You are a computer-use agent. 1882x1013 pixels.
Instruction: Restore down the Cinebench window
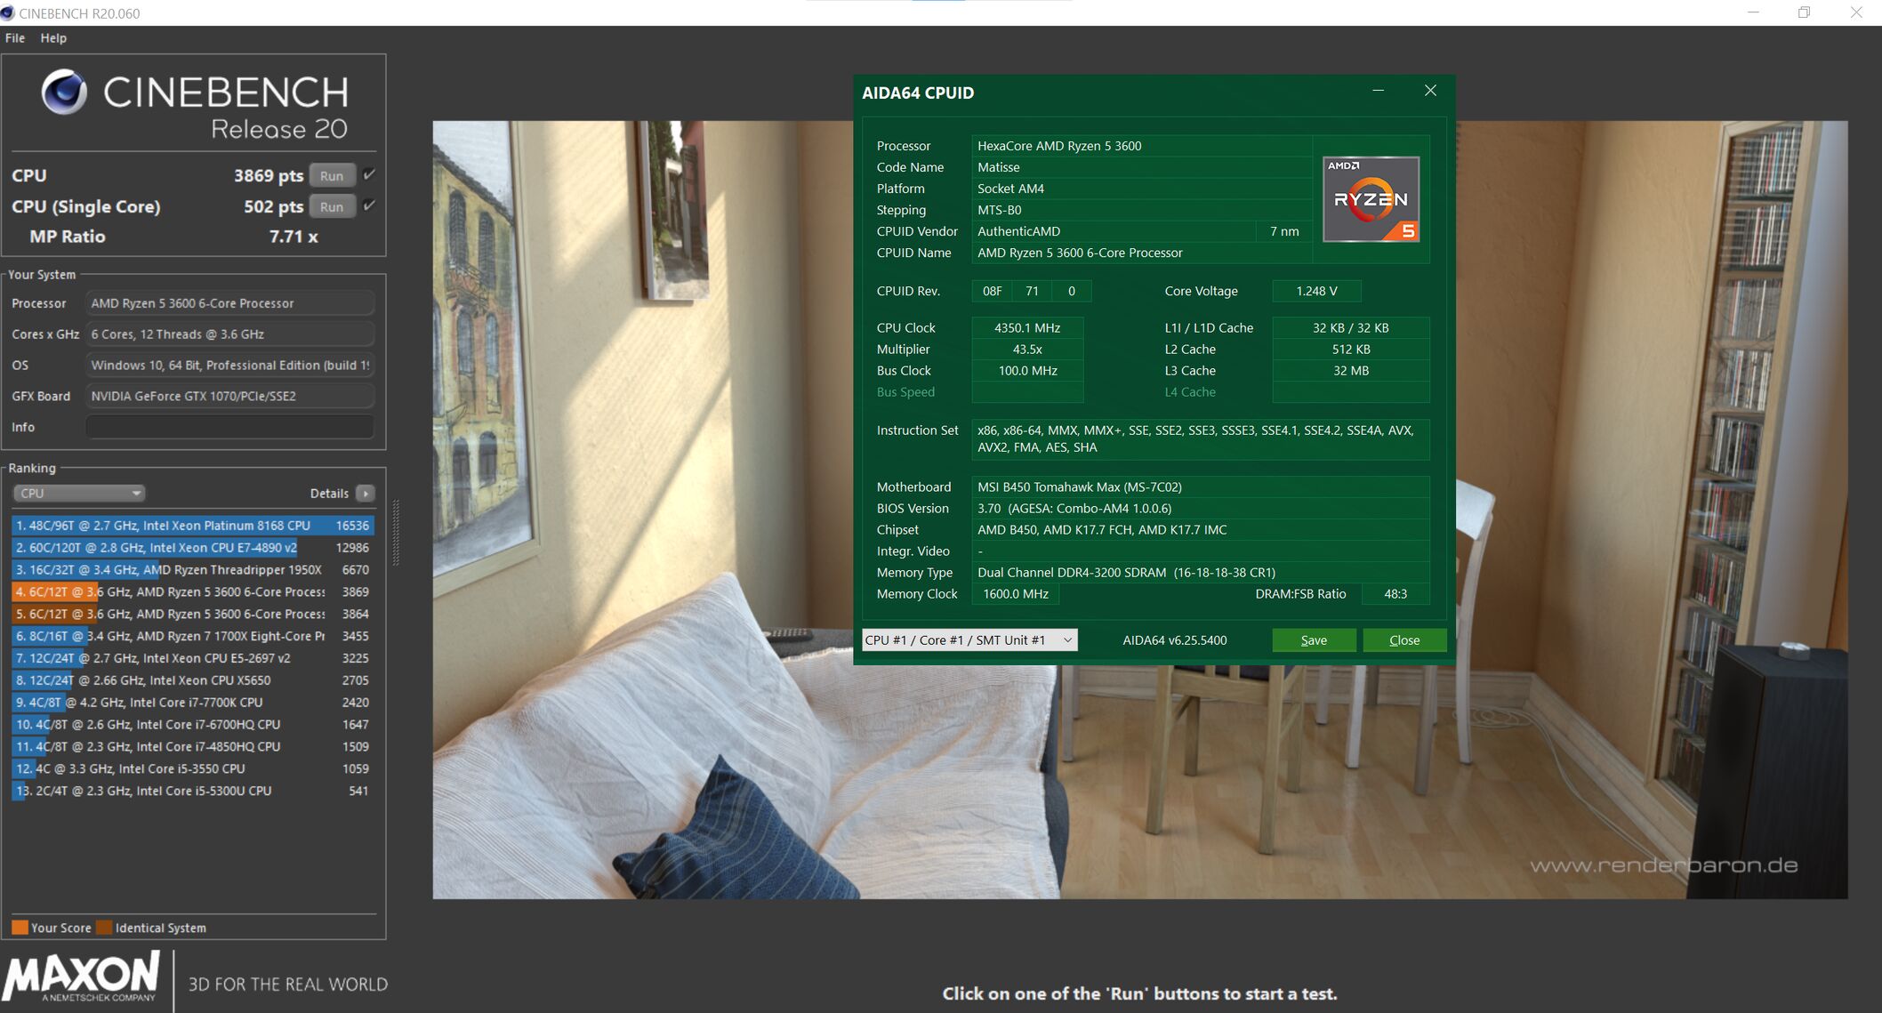point(1804,12)
